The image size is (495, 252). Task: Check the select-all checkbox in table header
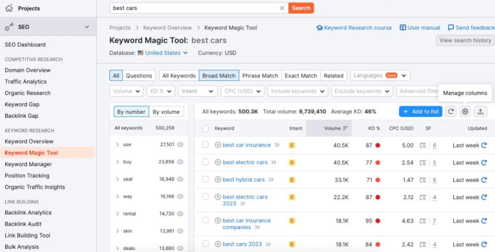coord(205,129)
